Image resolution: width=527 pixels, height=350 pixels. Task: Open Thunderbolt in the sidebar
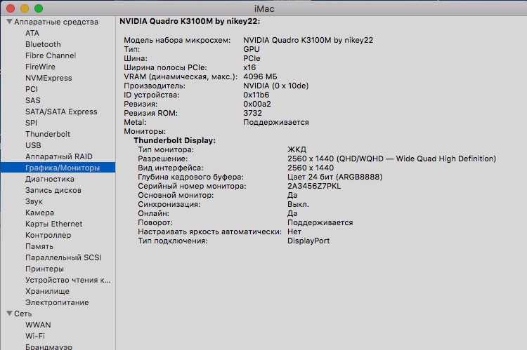pyautogui.click(x=48, y=134)
